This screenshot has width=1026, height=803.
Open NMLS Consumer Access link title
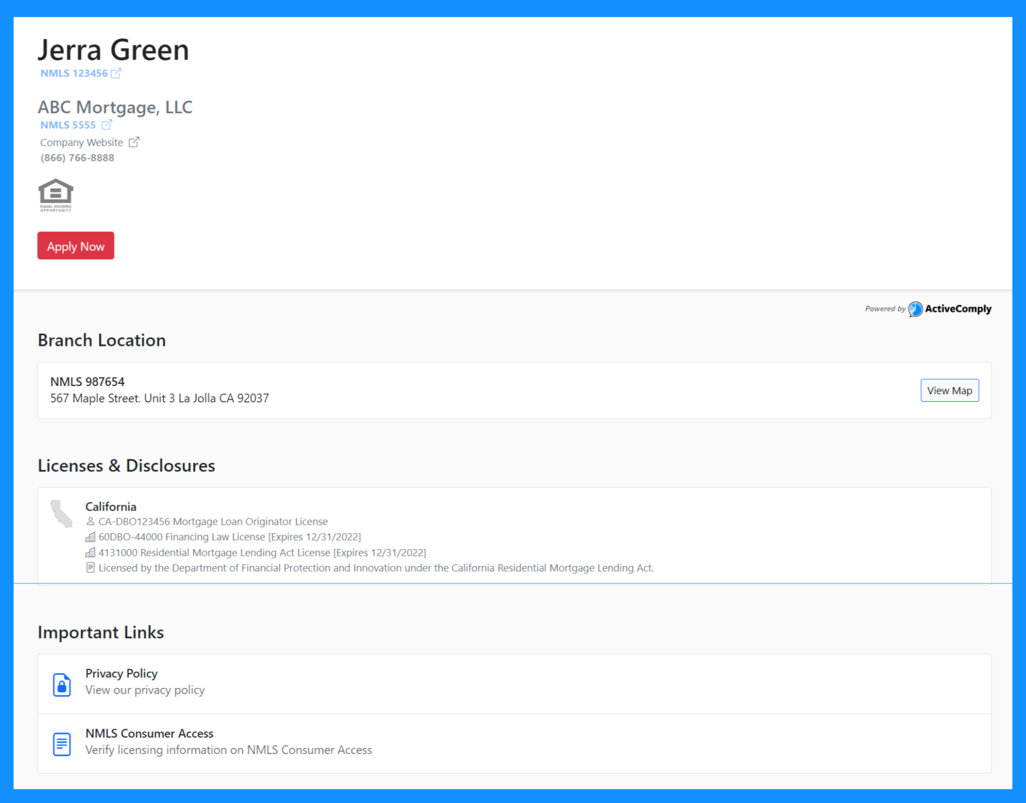click(149, 733)
